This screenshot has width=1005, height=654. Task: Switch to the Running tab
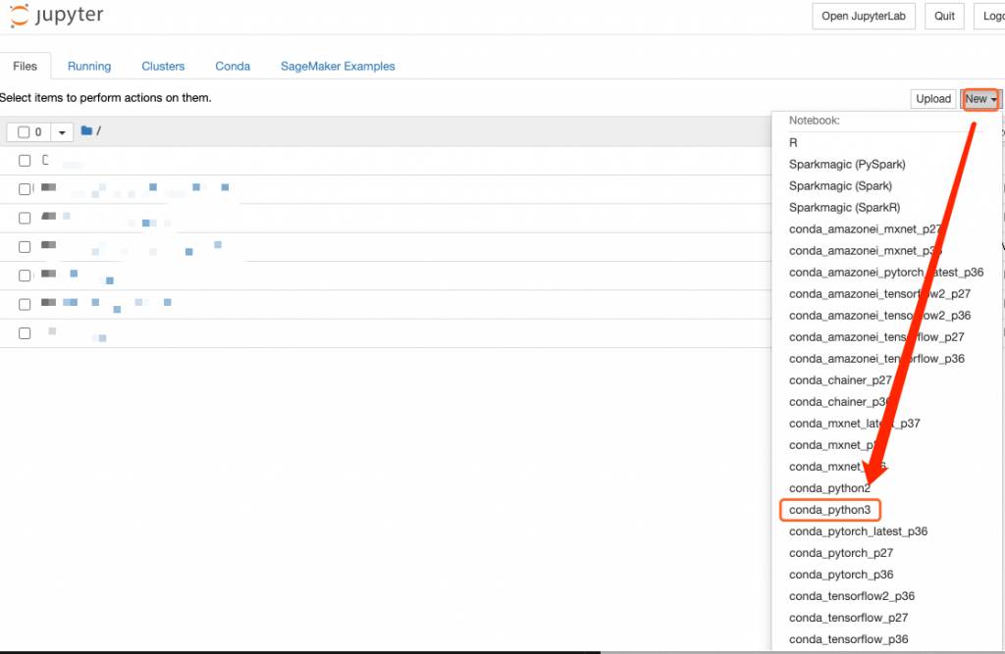coord(89,66)
